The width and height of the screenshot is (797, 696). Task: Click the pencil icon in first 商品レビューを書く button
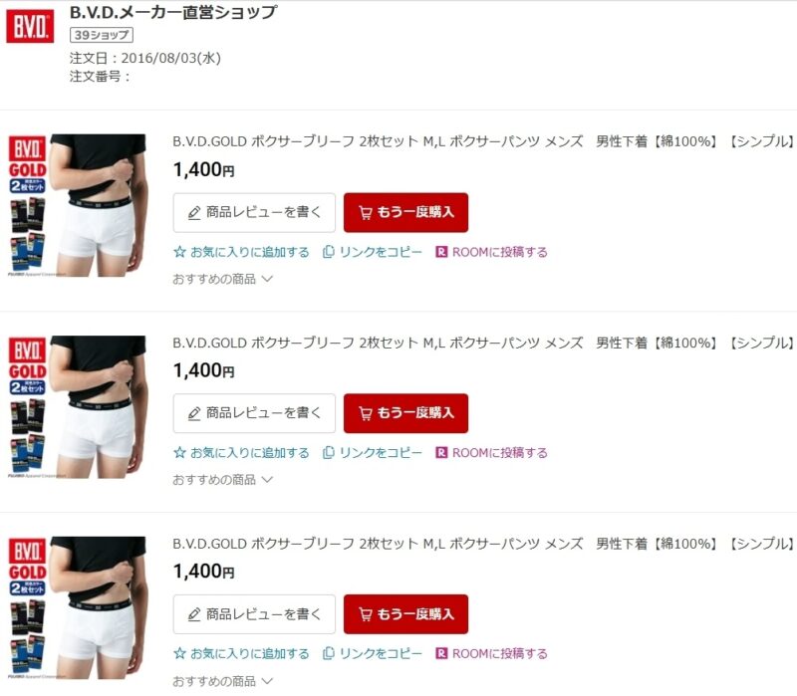pyautogui.click(x=193, y=212)
